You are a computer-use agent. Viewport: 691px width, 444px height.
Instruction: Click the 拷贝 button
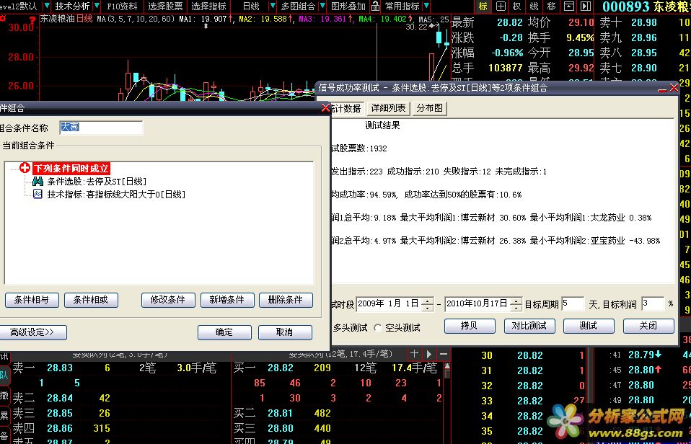click(470, 326)
